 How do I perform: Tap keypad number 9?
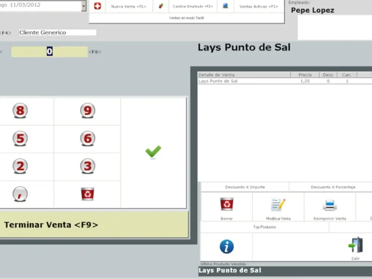[x=88, y=111]
